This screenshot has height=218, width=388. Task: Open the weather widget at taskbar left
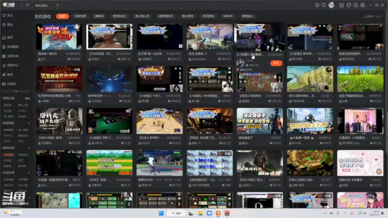pos(14,213)
